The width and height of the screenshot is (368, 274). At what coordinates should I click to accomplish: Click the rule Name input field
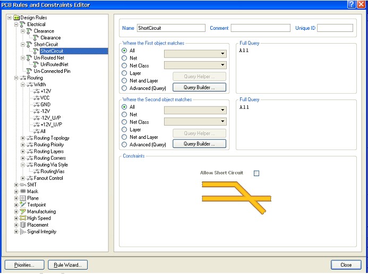[170, 28]
